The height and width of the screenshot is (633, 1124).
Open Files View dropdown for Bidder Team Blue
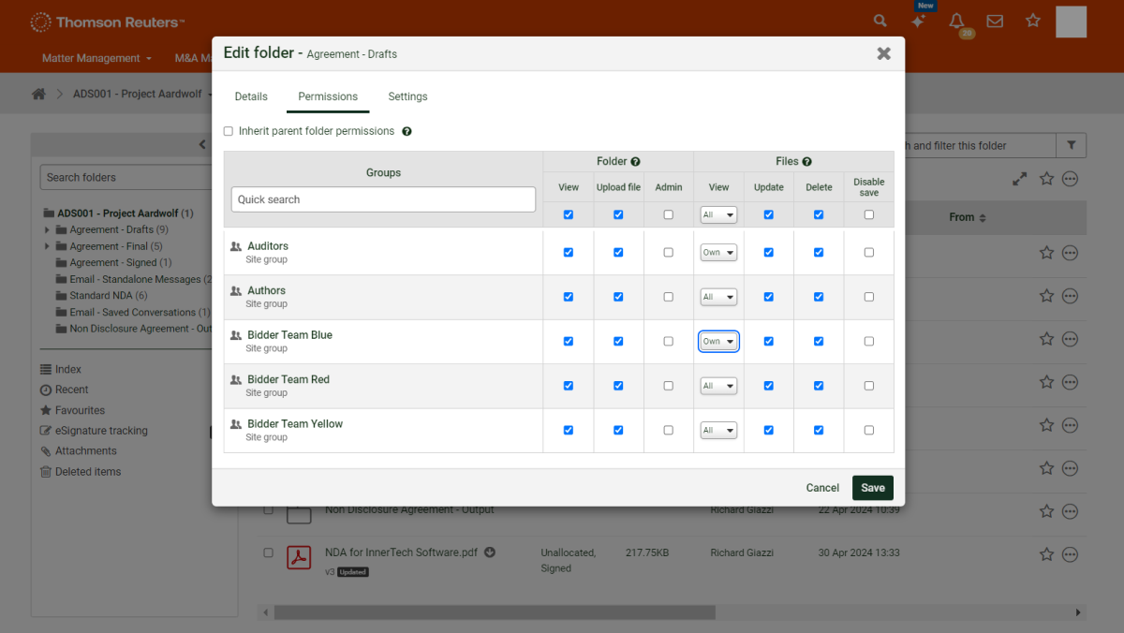pyautogui.click(x=718, y=342)
